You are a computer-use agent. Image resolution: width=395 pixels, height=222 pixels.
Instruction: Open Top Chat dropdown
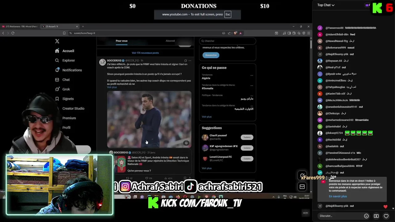point(326,5)
